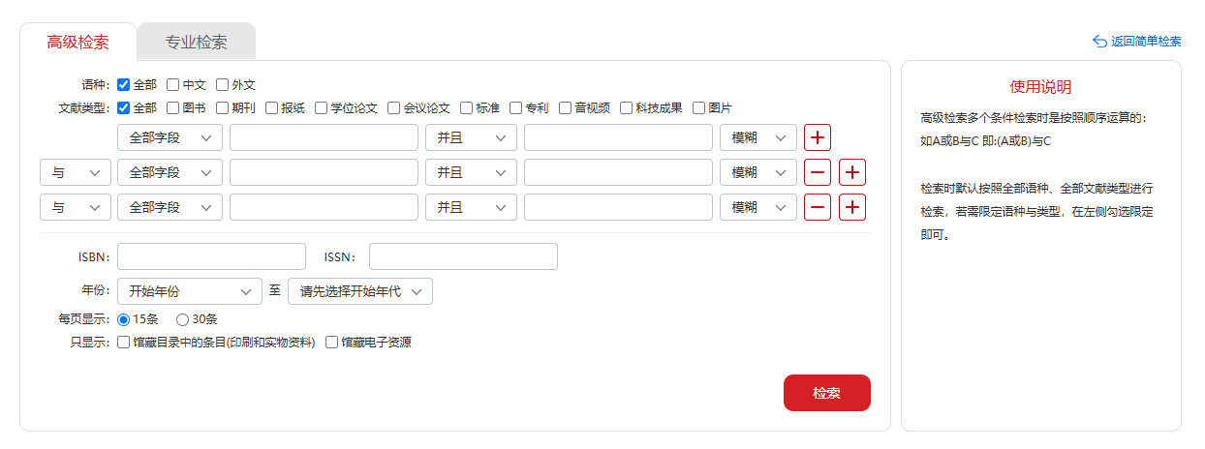
Task: Tick the 馆藏电子资源 checkbox
Action: click(x=332, y=342)
